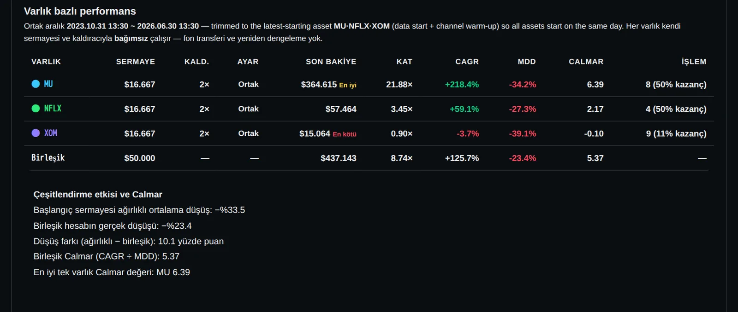The height and width of the screenshot is (312, 738).
Task: Click the purple XOM color dot
Action: (x=36, y=133)
